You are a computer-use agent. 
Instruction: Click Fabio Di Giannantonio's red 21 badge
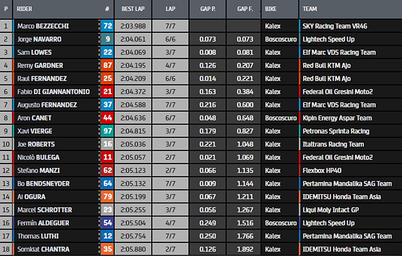pyautogui.click(x=107, y=92)
